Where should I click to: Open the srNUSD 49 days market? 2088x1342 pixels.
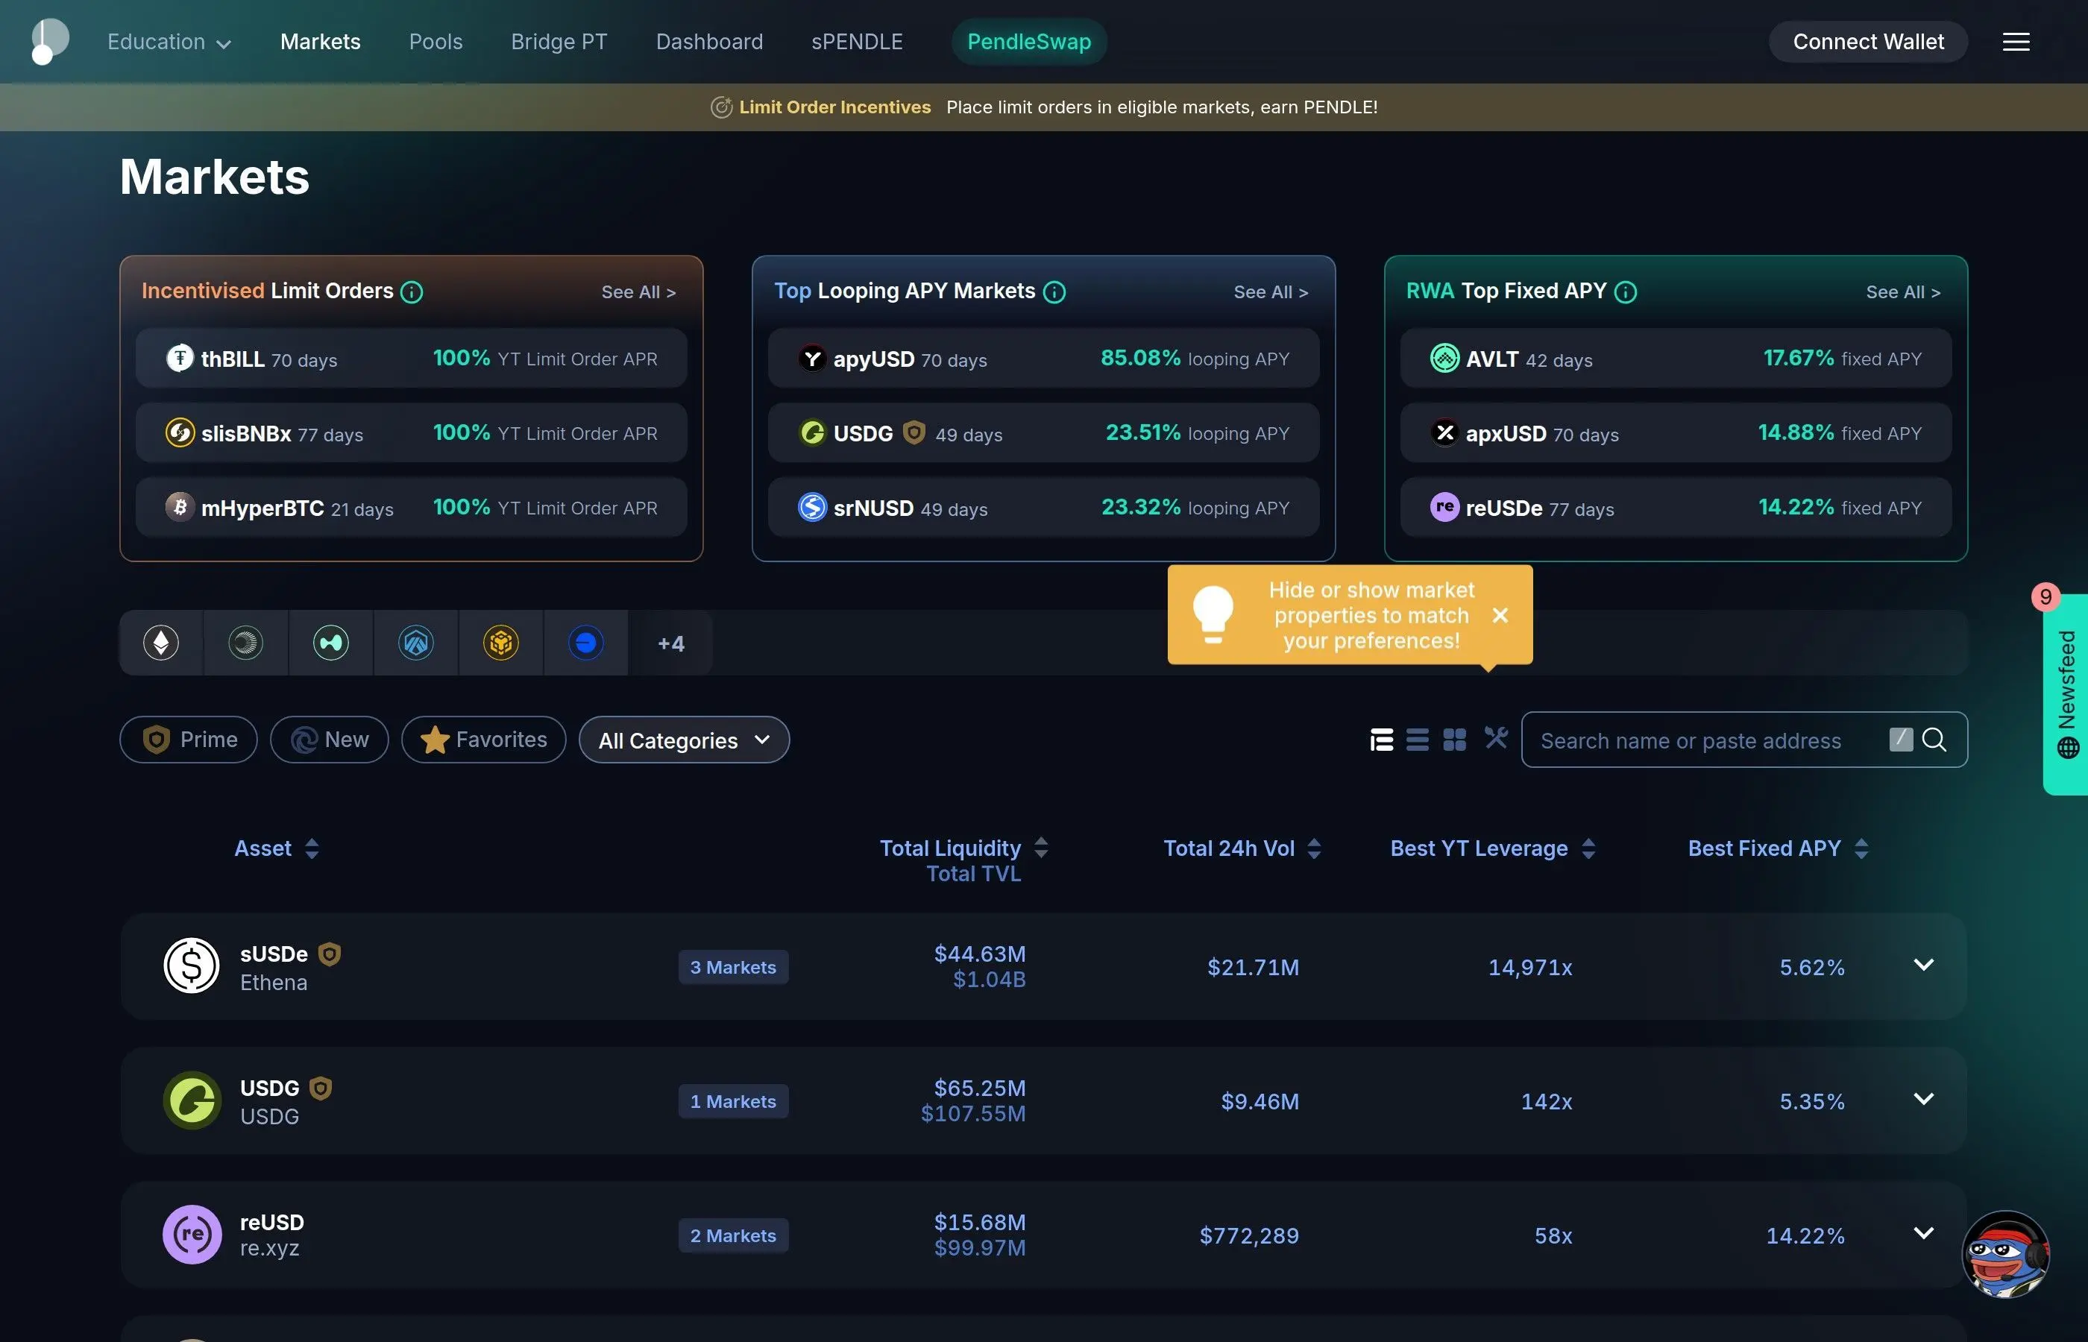(x=1043, y=507)
